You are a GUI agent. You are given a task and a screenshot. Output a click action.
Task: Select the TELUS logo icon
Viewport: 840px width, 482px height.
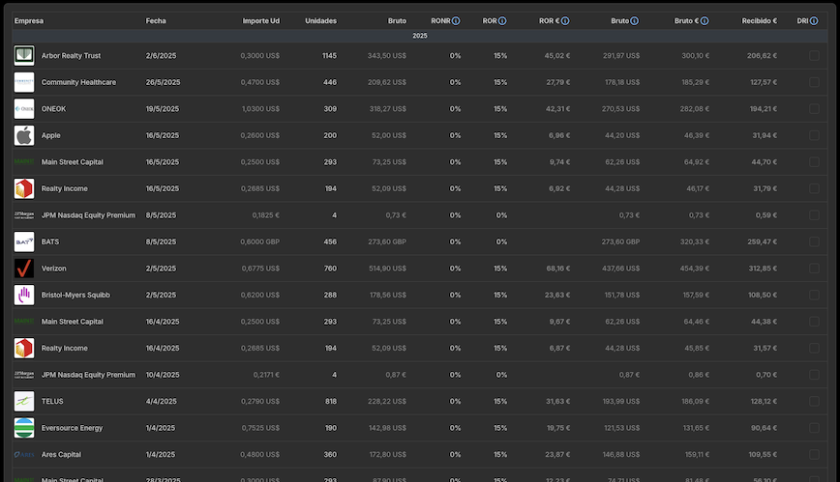click(24, 401)
